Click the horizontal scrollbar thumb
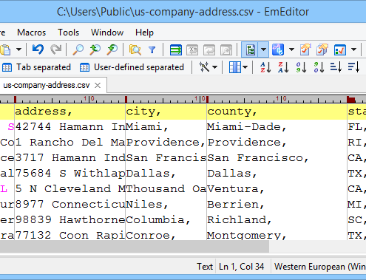The image size is (366, 280). [x=135, y=247]
